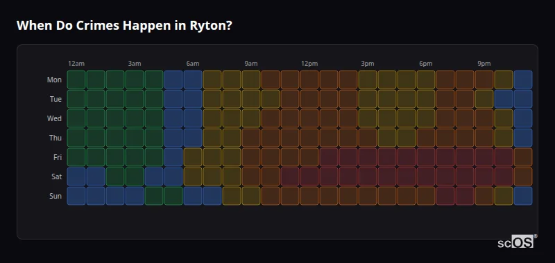Click the "When Do Crimes Happen in Ryton?" heading
Screen dimensions: 555x263
click(124, 26)
